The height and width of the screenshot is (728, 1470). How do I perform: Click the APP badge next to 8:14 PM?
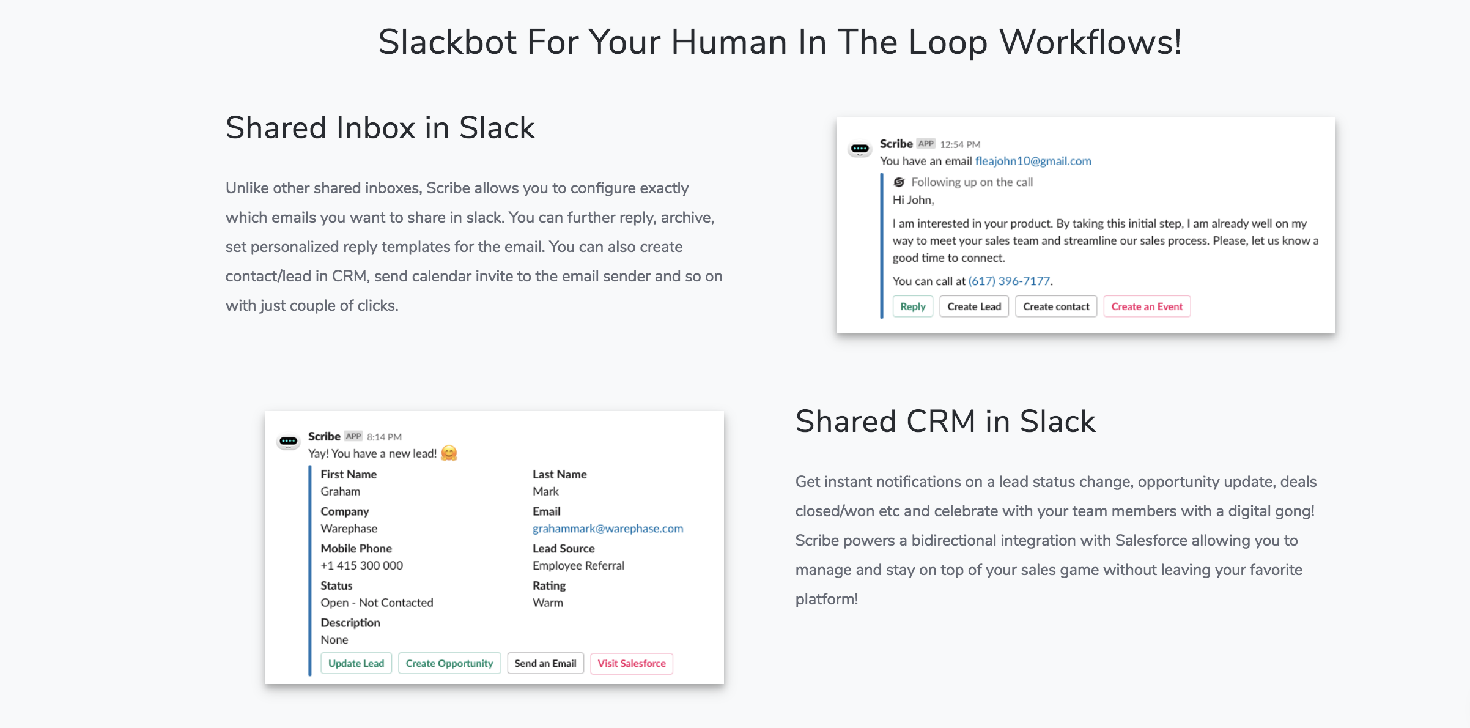353,436
